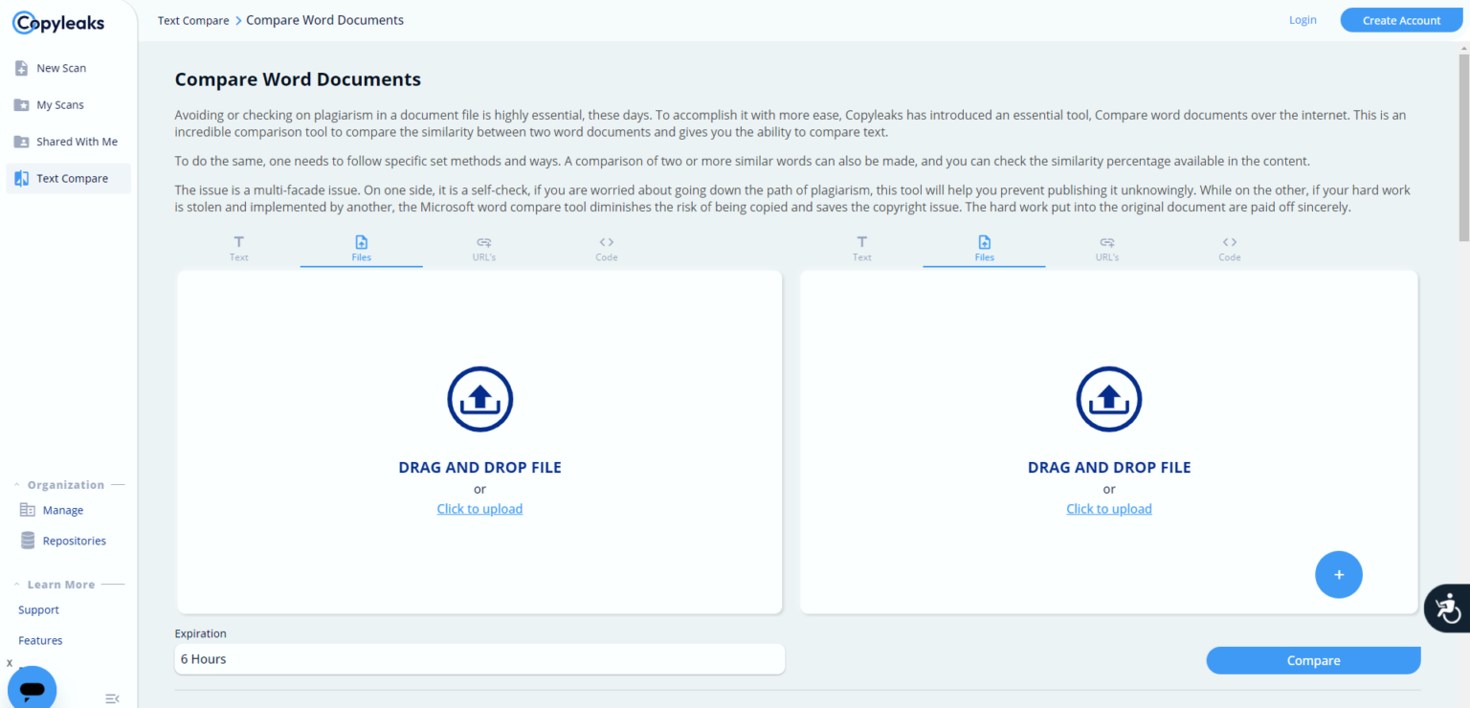Open the accessibility widget
The image size is (1470, 708).
(x=1448, y=608)
